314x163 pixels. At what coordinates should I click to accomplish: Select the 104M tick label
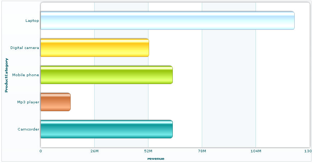tap(256, 152)
